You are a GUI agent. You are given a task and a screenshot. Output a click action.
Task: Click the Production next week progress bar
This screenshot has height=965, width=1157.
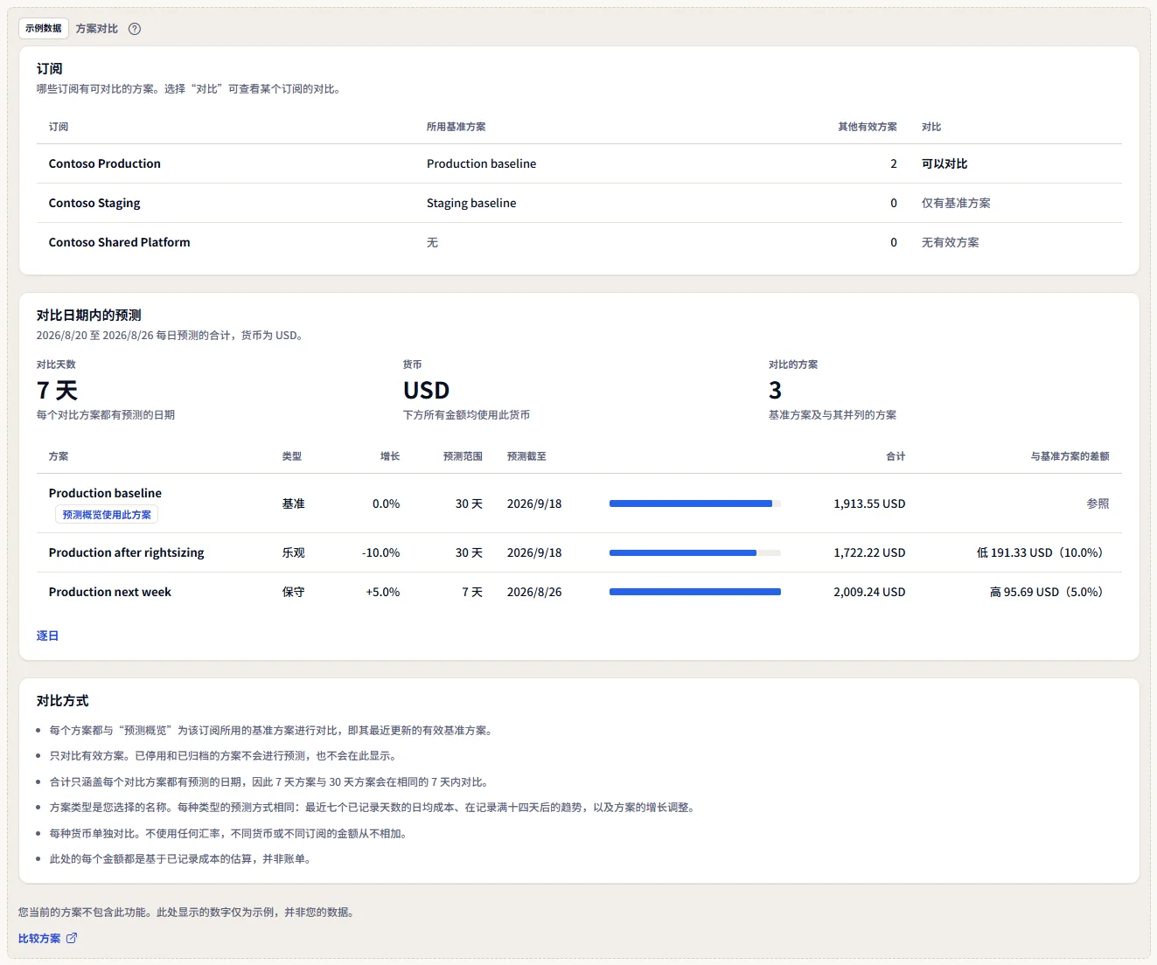[x=694, y=592]
